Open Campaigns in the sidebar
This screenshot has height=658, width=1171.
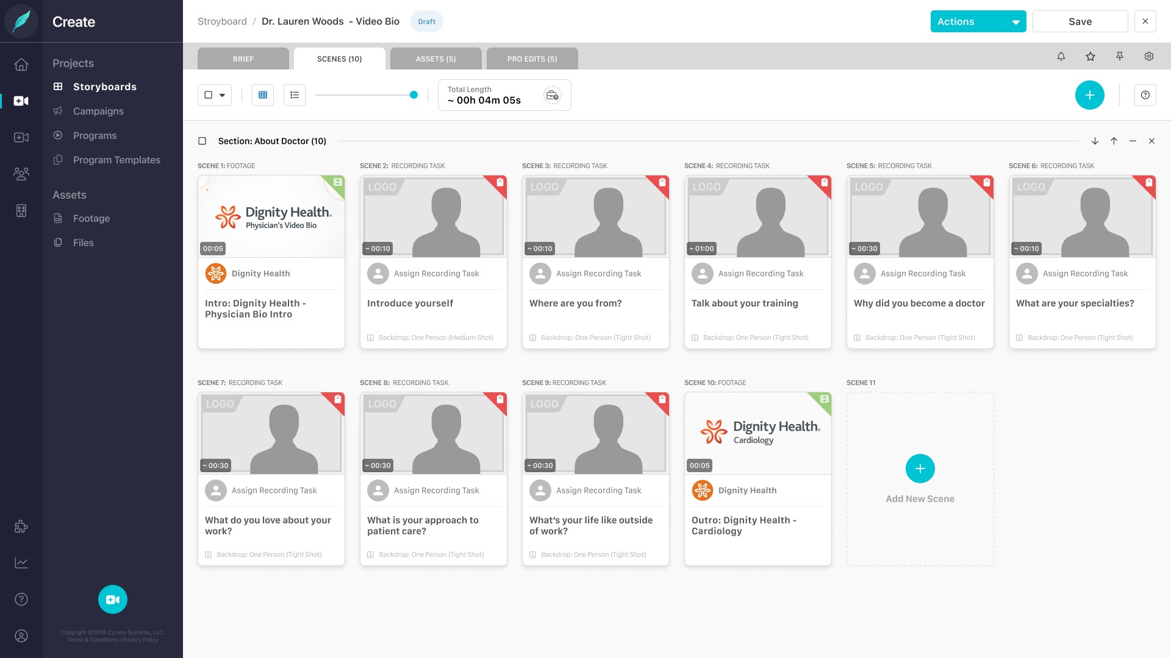pyautogui.click(x=98, y=111)
